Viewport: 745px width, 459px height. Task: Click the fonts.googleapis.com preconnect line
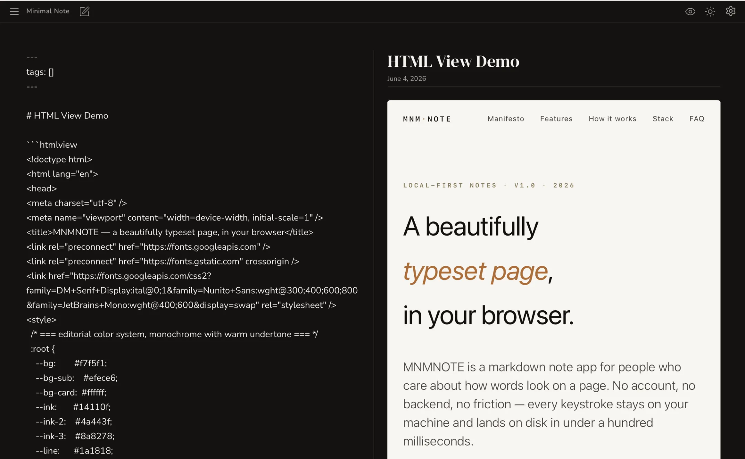148,247
